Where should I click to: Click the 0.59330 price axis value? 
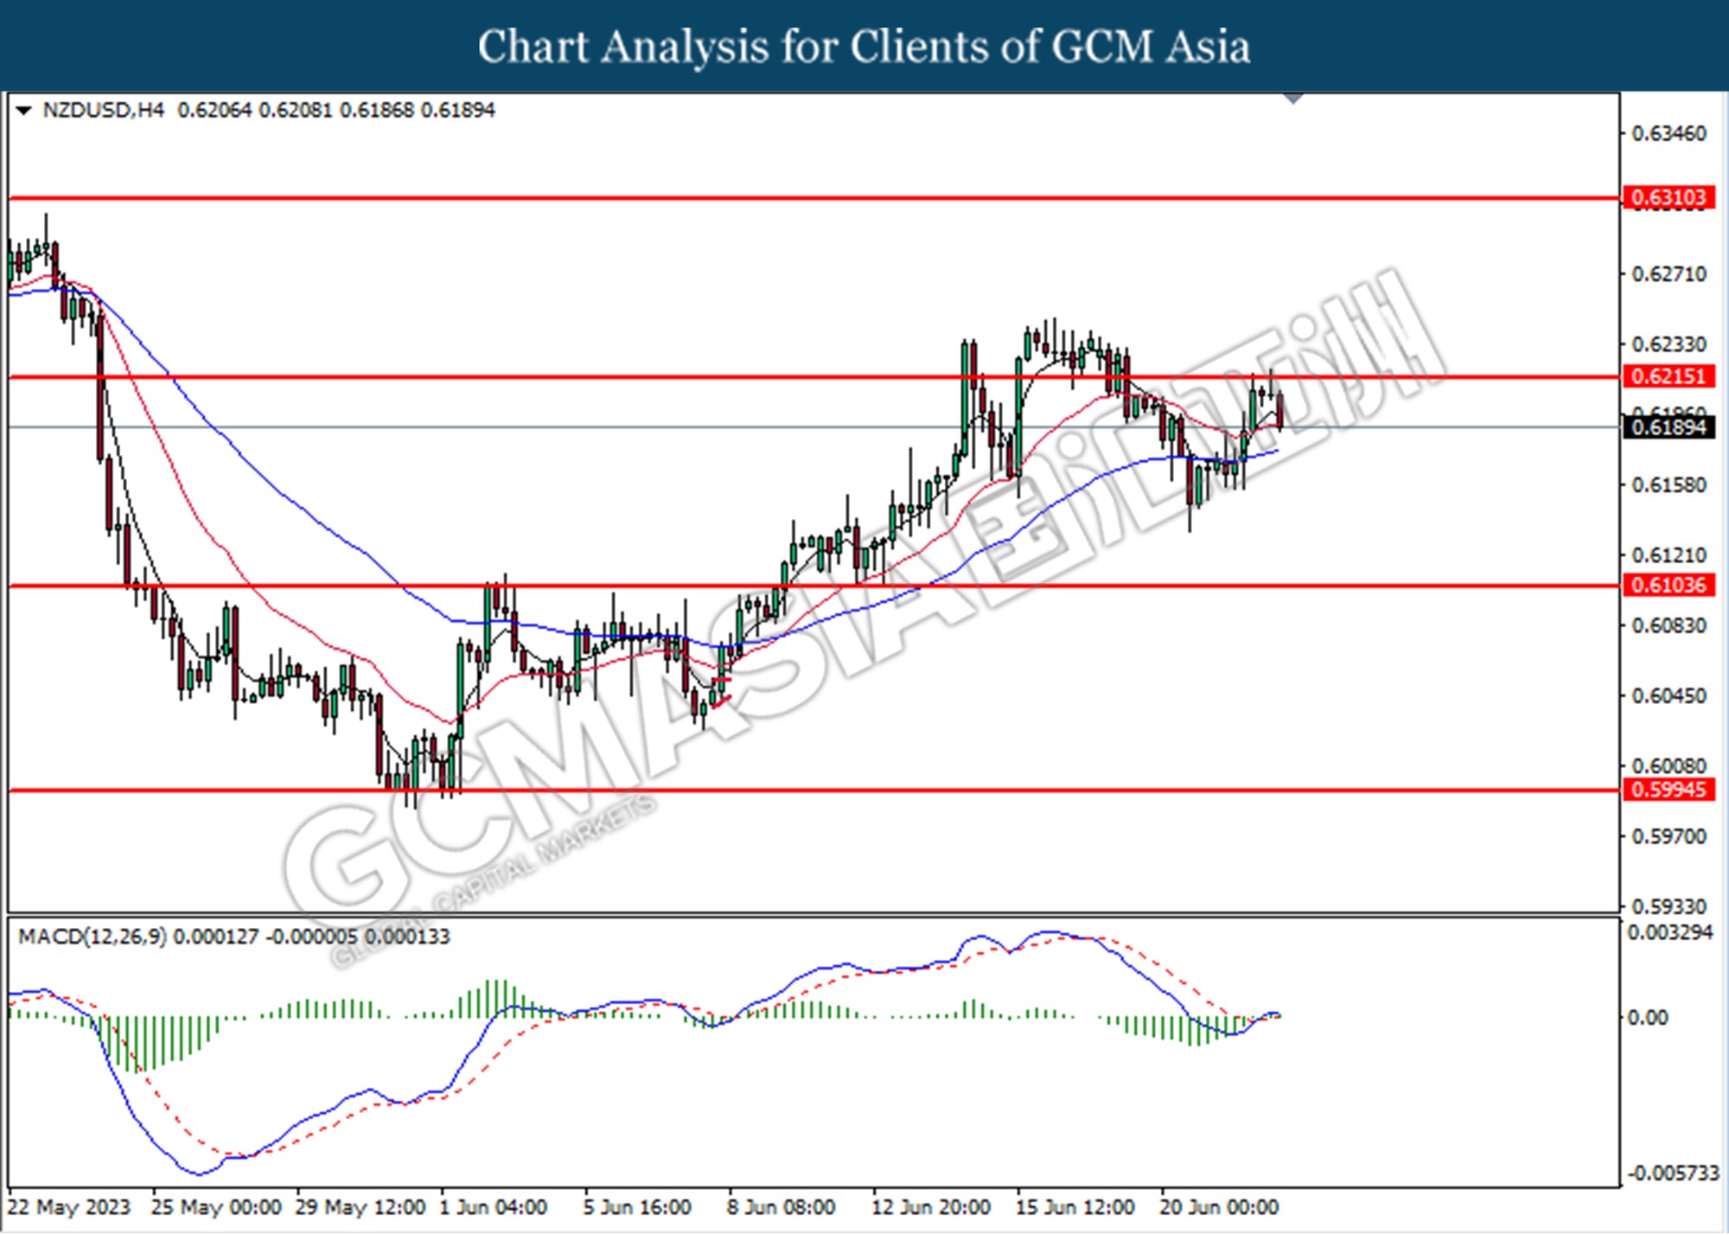1668,906
